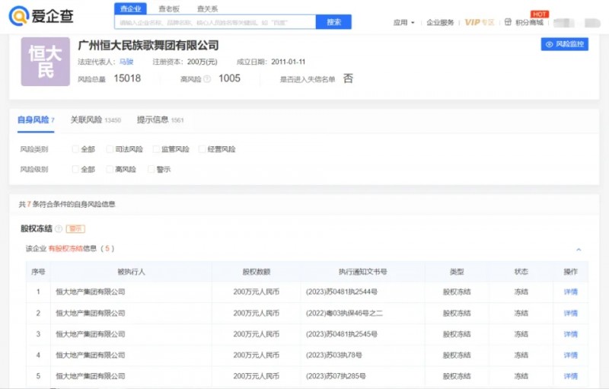The image size is (609, 389).
Task: Click the blue 搜索 button
Action: tap(333, 22)
